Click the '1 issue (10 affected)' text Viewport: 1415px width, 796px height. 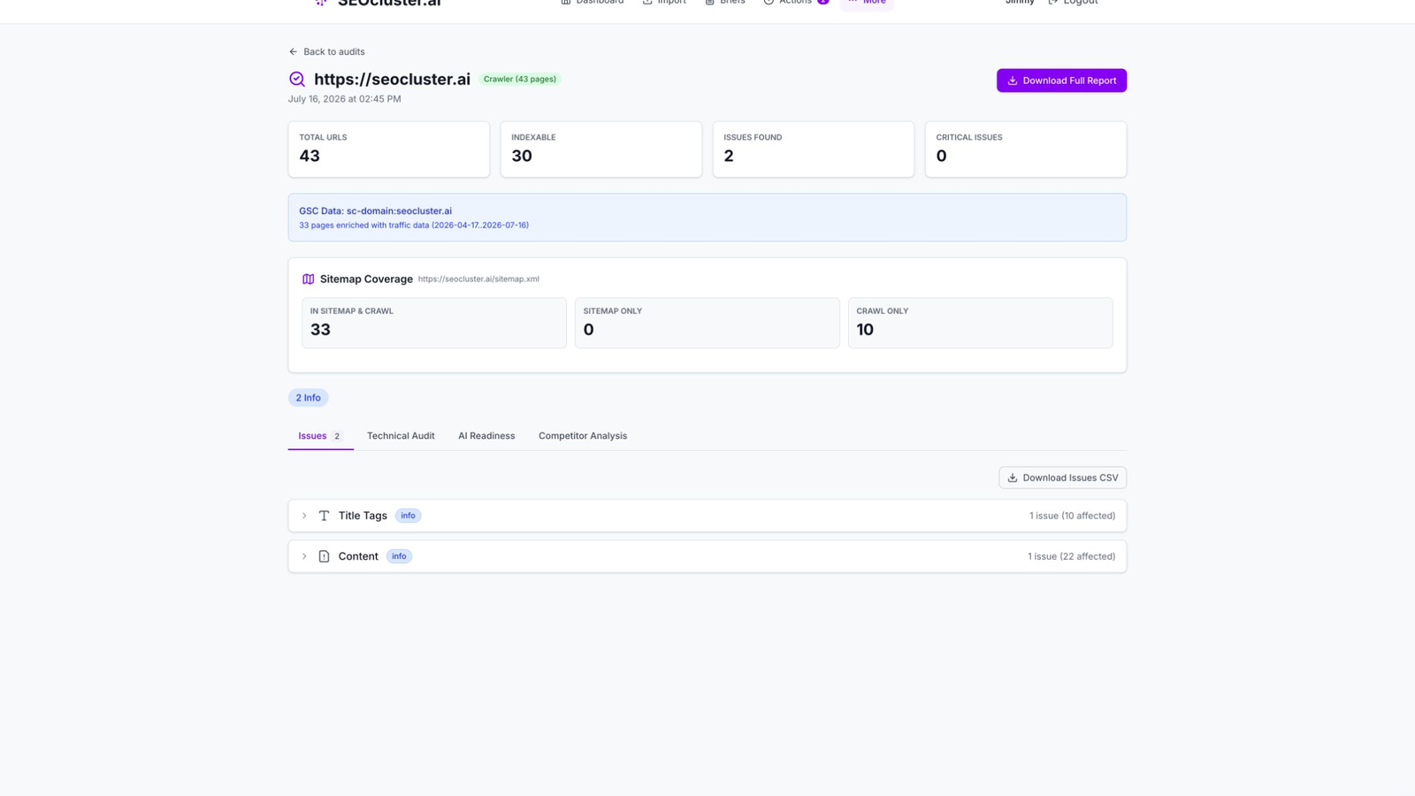pos(1072,516)
